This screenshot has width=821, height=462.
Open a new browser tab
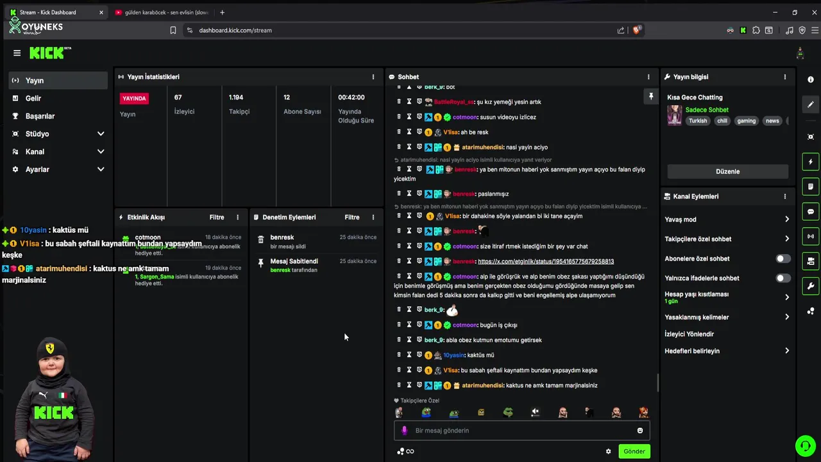point(223,12)
